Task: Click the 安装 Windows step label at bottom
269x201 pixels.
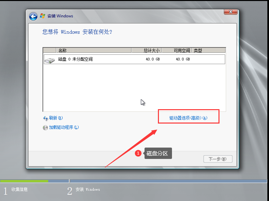Action: [88, 189]
